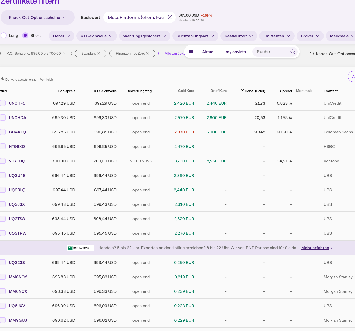The image size is (355, 331).
Task: Follow the Mehr erfahren link
Action: [315, 248]
